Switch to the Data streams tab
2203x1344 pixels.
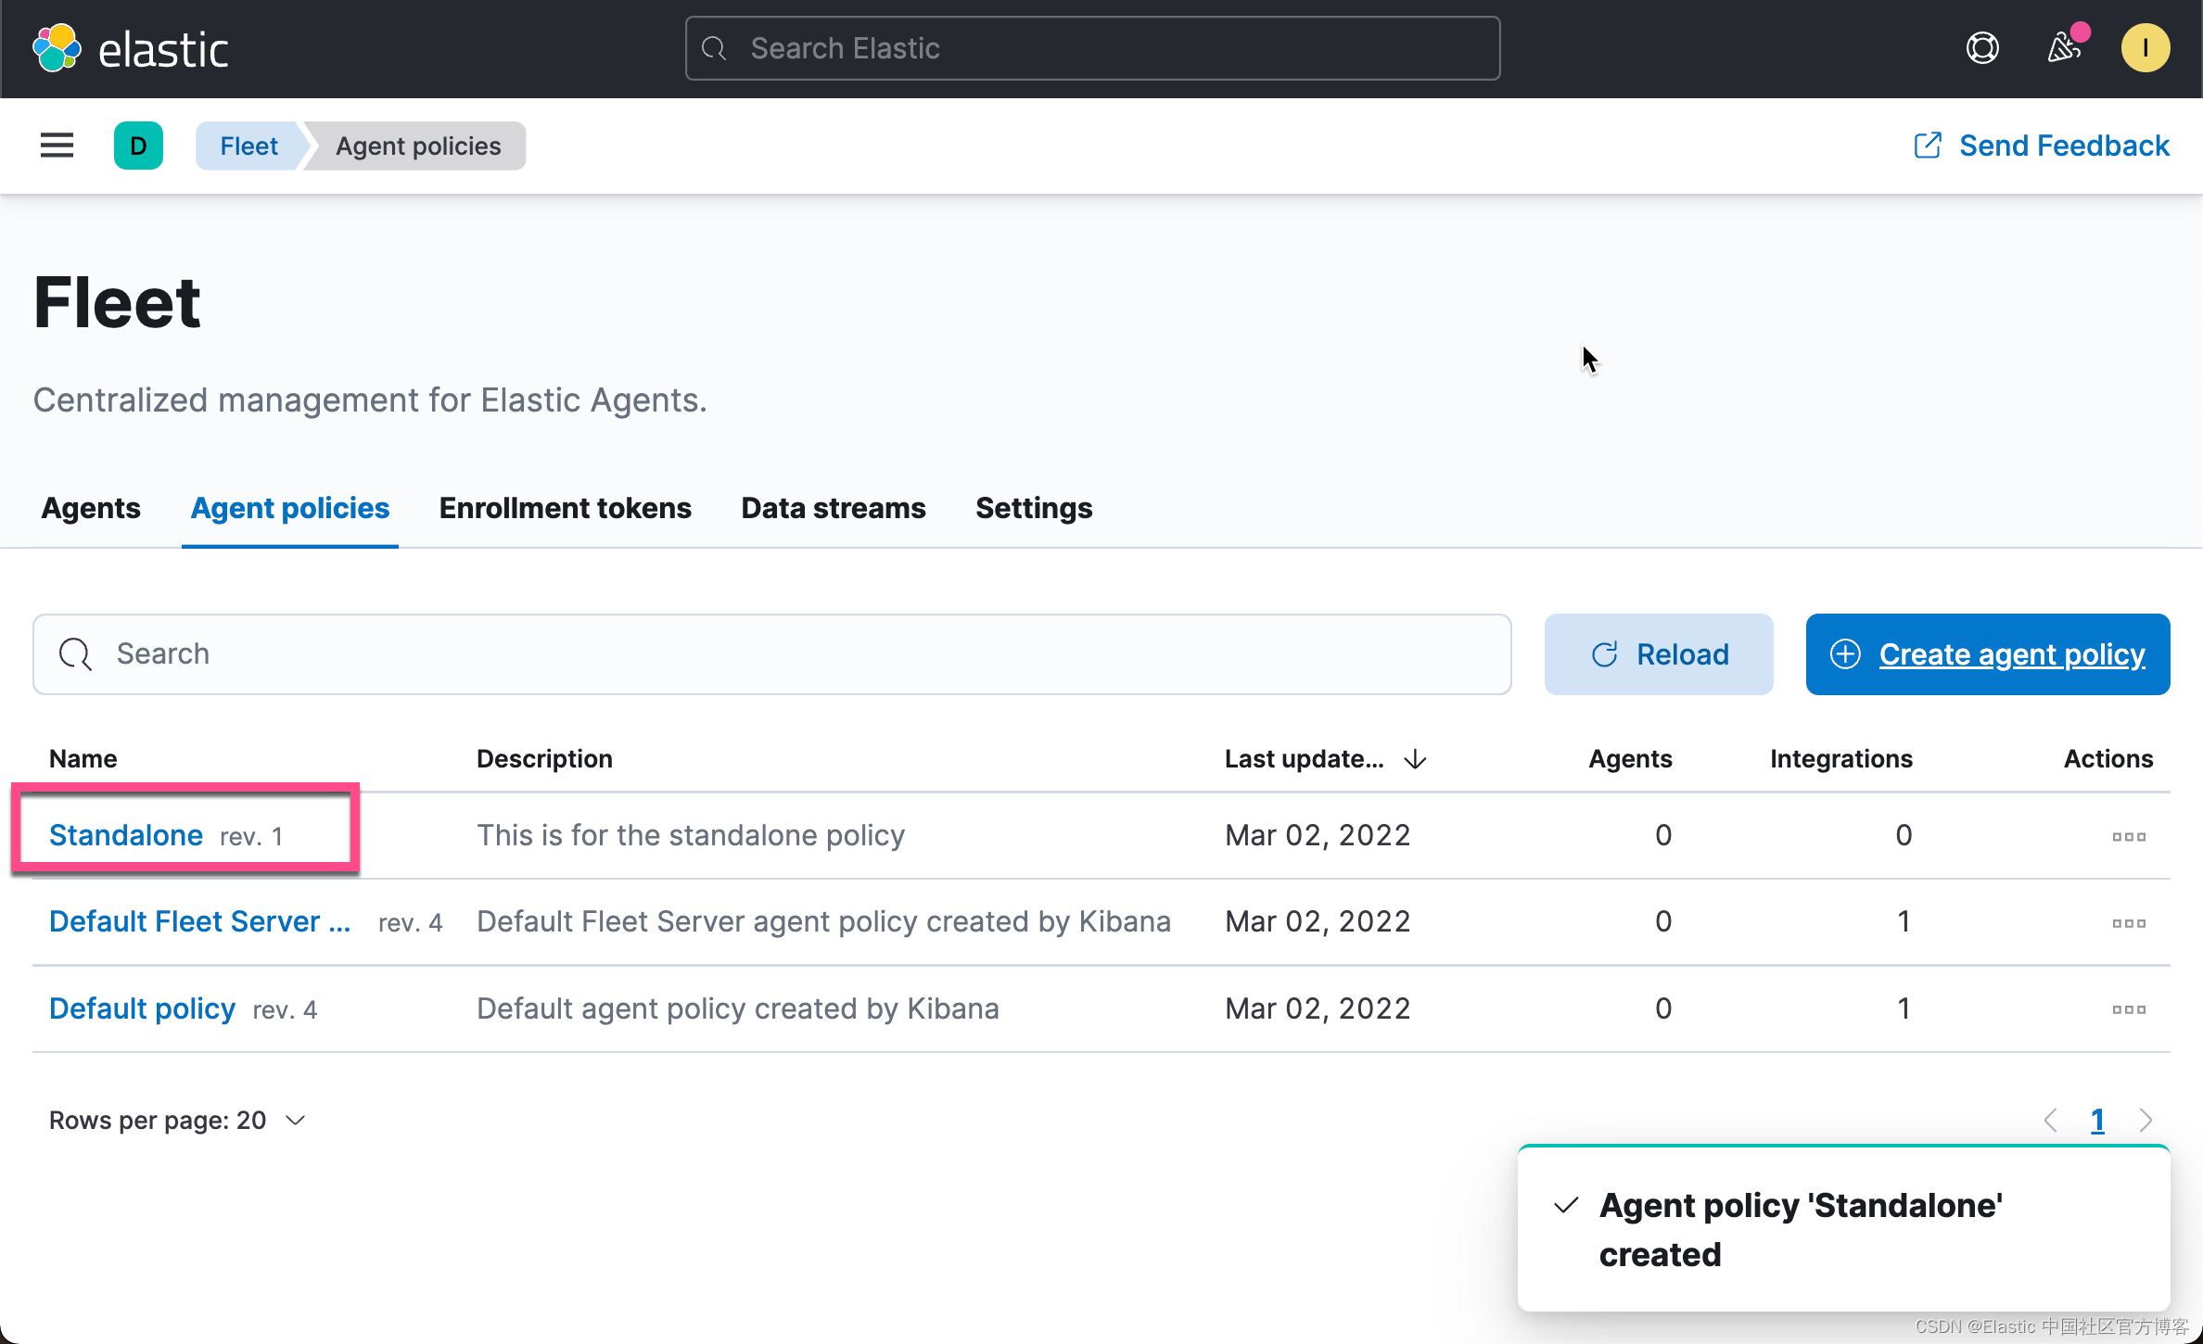[833, 508]
